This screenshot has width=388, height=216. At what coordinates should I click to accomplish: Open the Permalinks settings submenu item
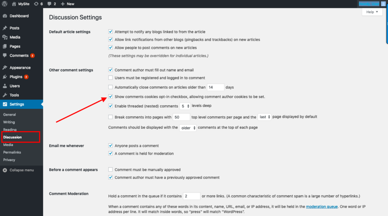12,152
